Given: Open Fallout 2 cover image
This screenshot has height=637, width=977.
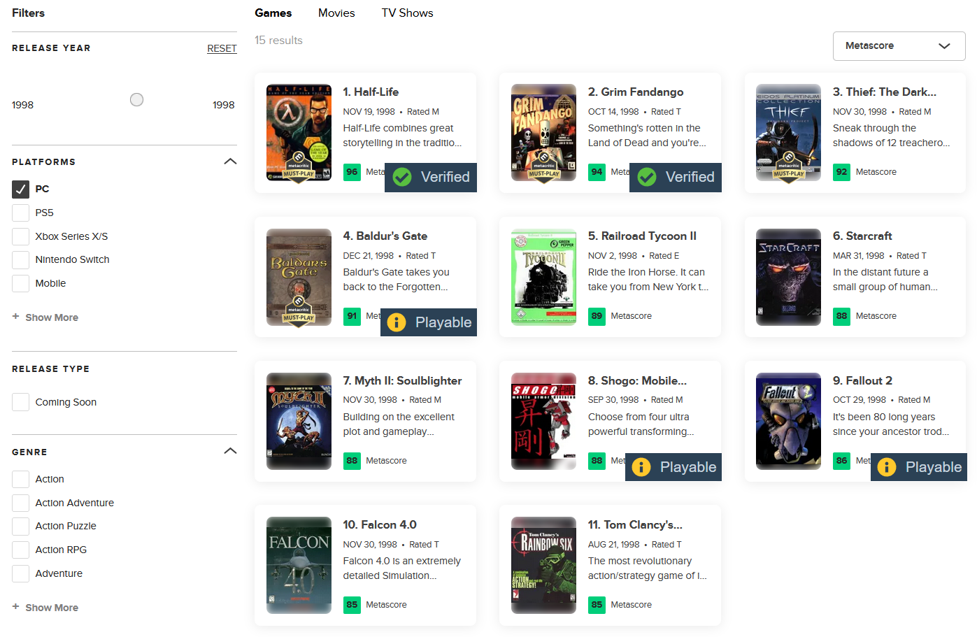Looking at the screenshot, I should (x=788, y=421).
